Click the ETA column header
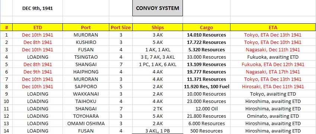This screenshot has width=316, height=134. point(273,27)
